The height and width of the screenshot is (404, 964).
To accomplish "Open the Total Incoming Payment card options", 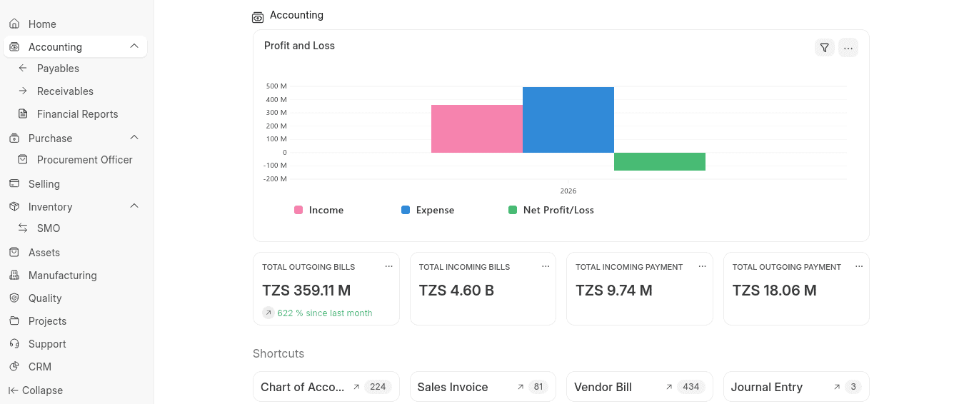I will [702, 266].
